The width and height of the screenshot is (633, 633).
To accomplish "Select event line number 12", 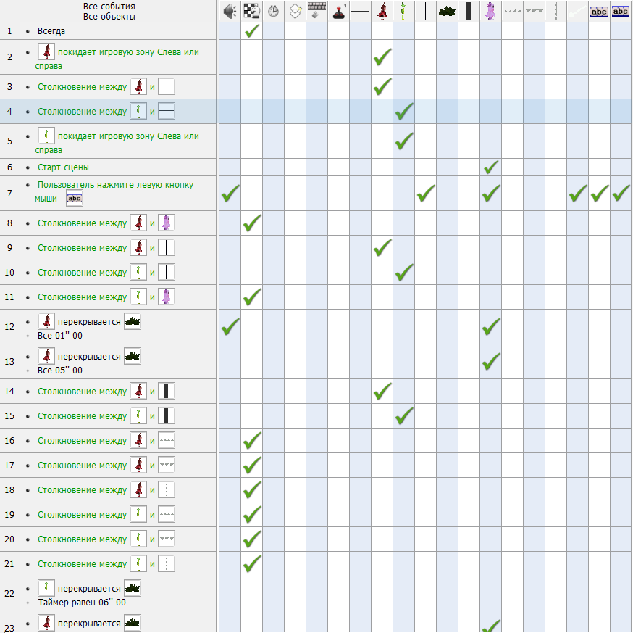I will coord(9,326).
